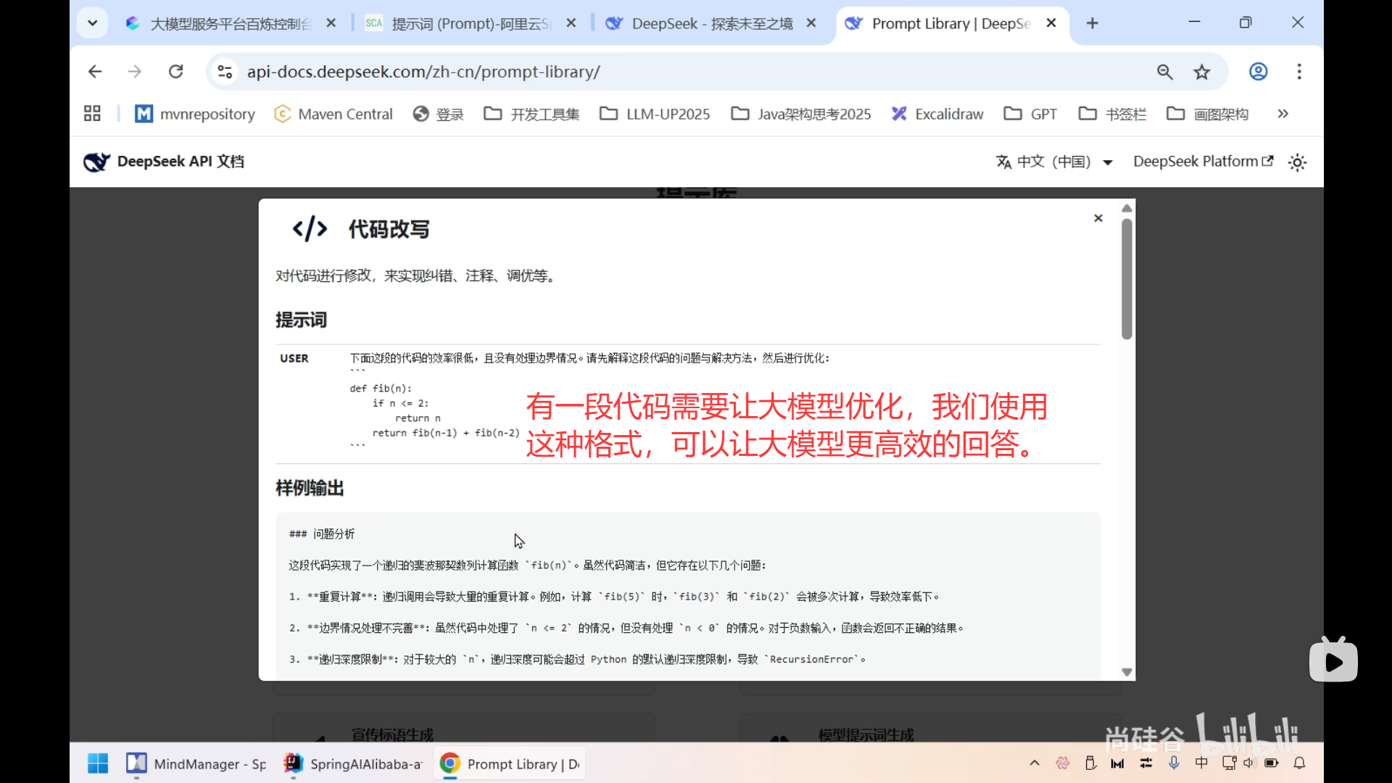1392x783 pixels.
Task: Toggle the microphone in the system tray
Action: [x=1174, y=763]
